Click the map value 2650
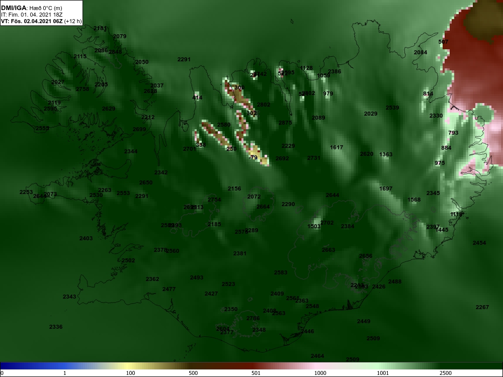 146,183
